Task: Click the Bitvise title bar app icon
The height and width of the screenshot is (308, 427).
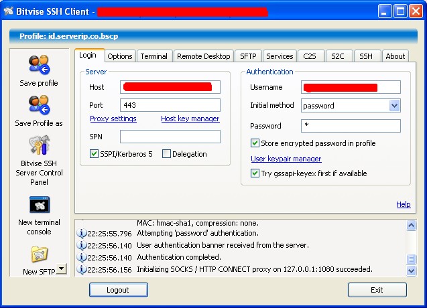Action: click(x=8, y=11)
